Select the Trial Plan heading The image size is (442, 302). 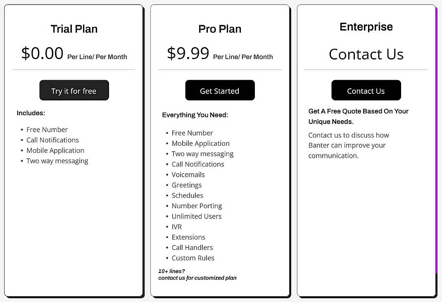(x=74, y=29)
